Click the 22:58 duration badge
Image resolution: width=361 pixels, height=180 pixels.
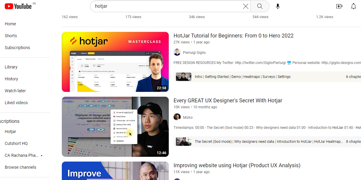[x=162, y=88]
